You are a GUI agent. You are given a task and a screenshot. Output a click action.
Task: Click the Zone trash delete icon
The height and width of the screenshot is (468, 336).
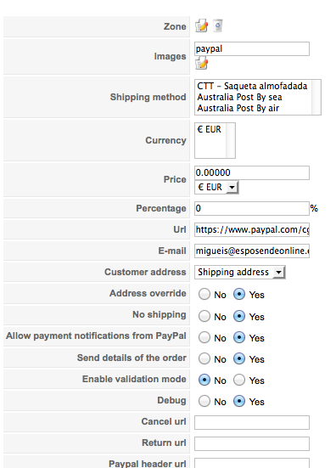(x=218, y=25)
